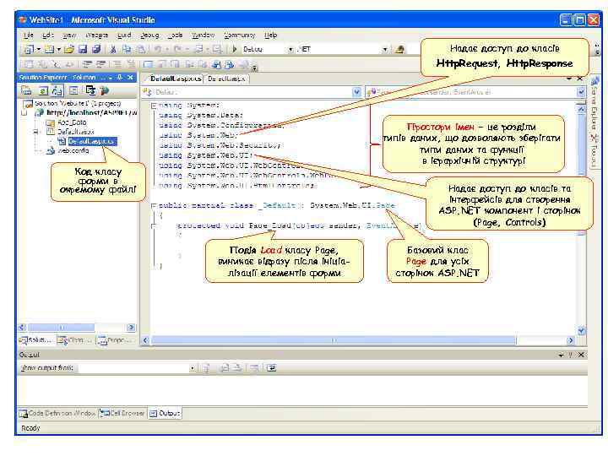The image size is (608, 456).
Task: Collapse the _Default class outline node
Action: tap(154, 205)
